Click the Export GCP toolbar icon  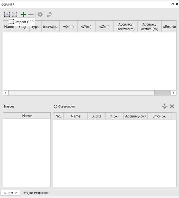[x=14, y=14]
